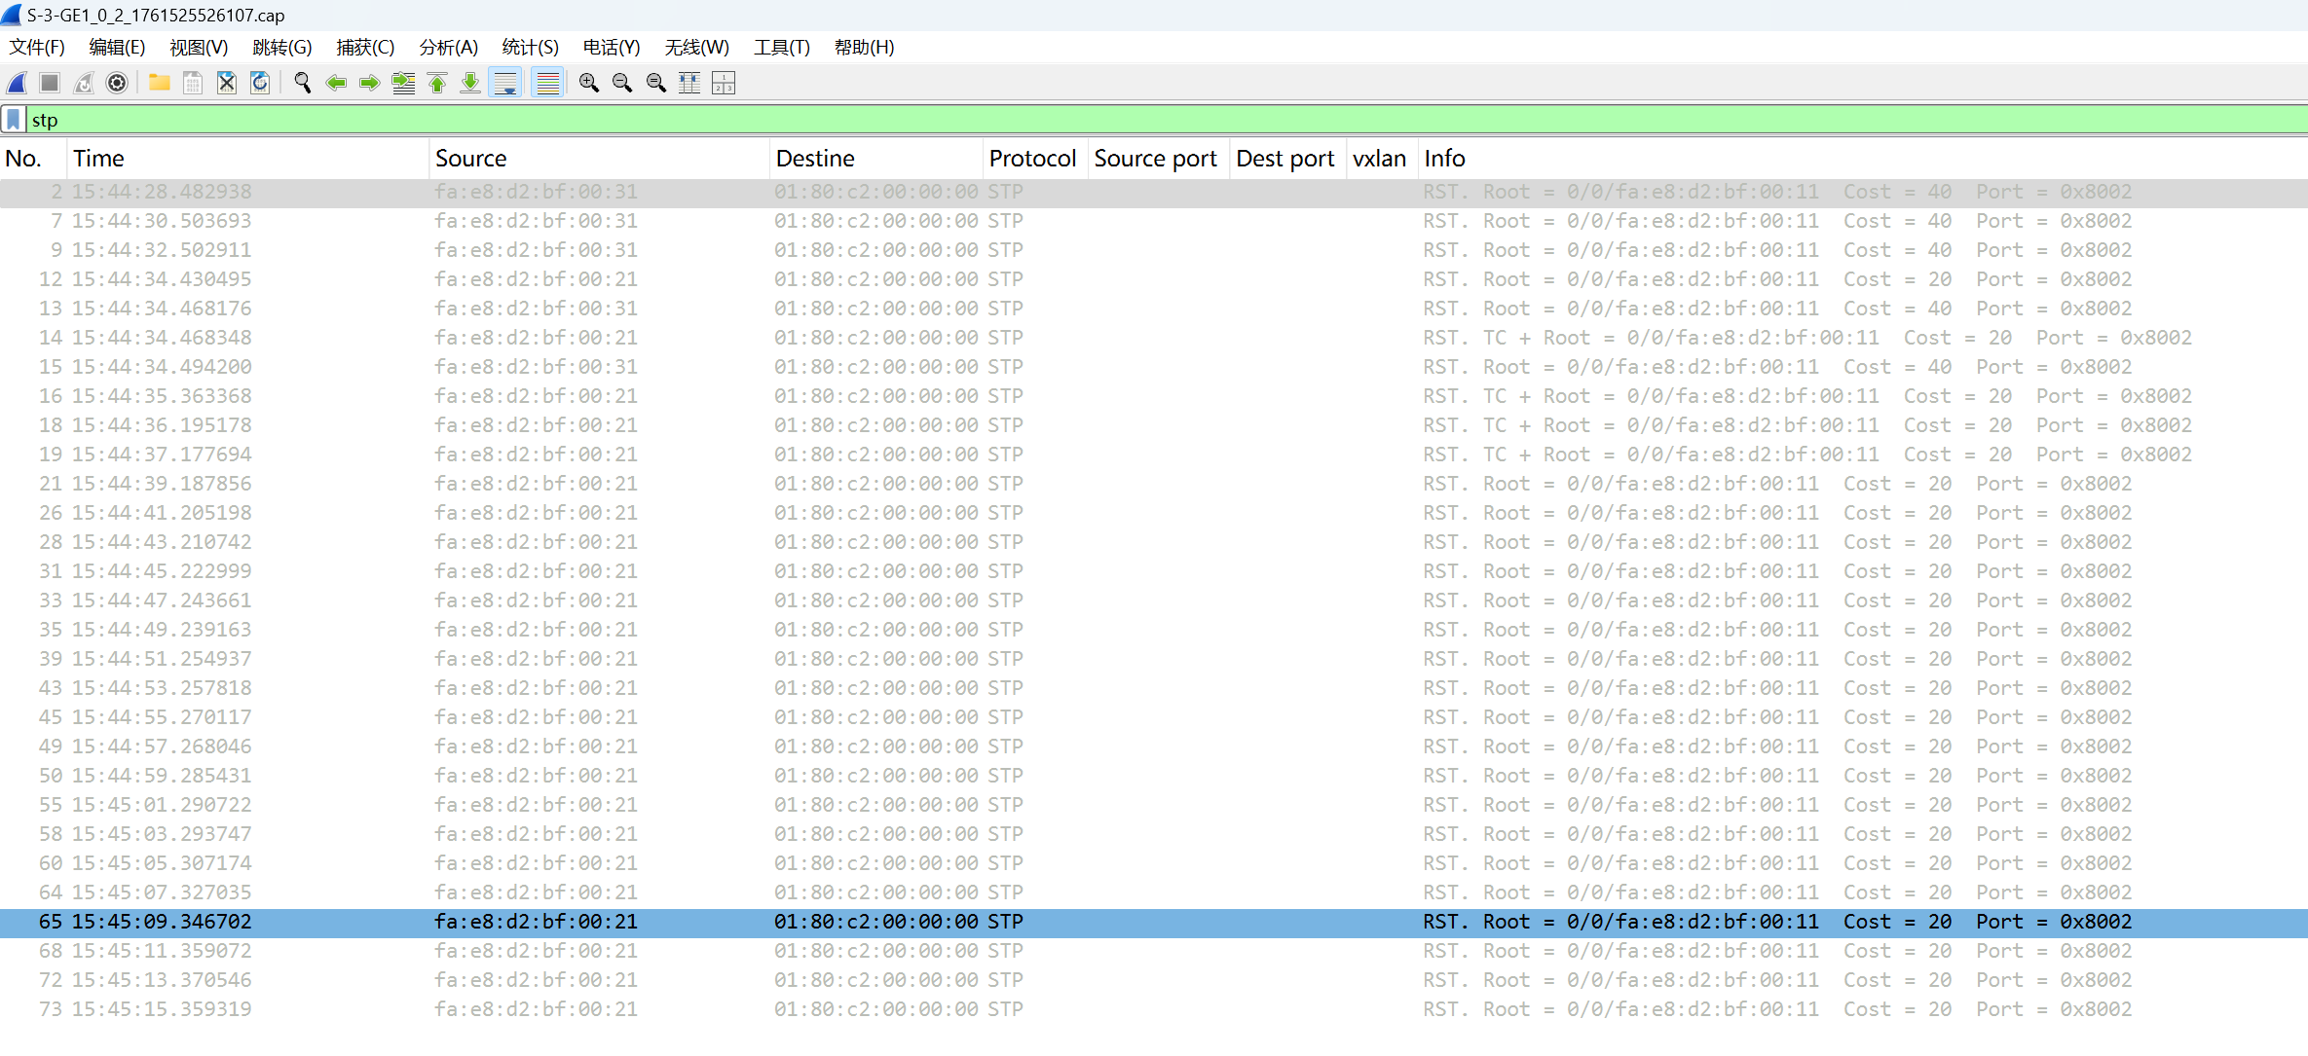Toggle auto-scroll during live capture
This screenshot has height=1056, width=2308.
pyautogui.click(x=505, y=83)
